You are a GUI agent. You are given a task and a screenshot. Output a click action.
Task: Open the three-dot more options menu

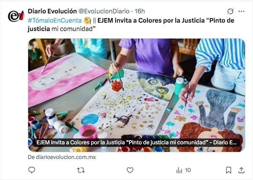point(241,11)
